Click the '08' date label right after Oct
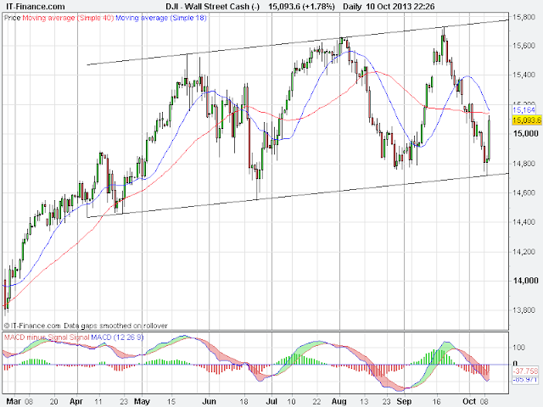The width and height of the screenshot is (543, 407). 484,401
